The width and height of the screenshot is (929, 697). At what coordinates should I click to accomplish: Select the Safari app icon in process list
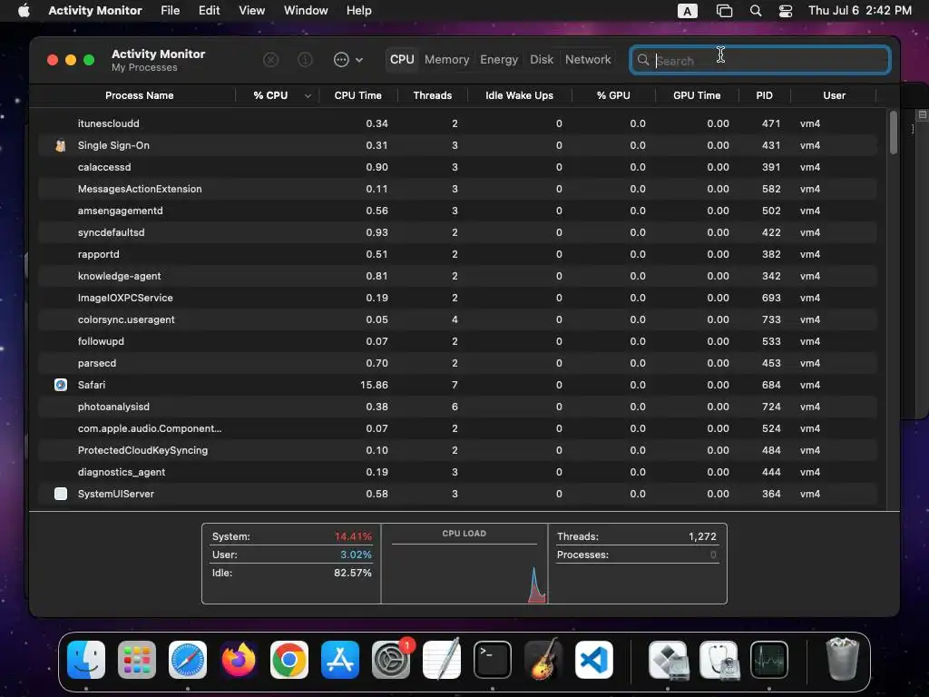(61, 385)
